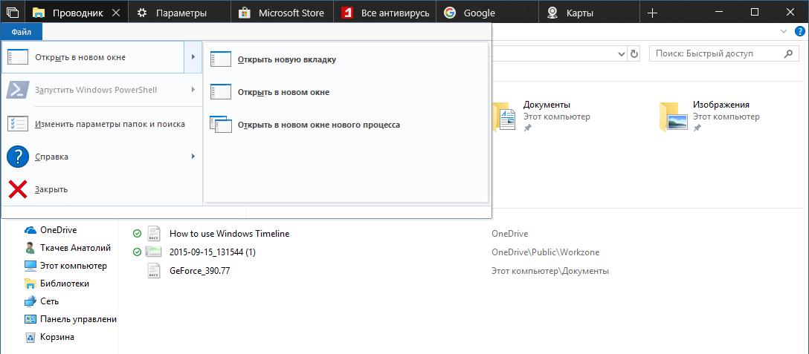Switch to the Все антивирусы tab

[x=385, y=13]
